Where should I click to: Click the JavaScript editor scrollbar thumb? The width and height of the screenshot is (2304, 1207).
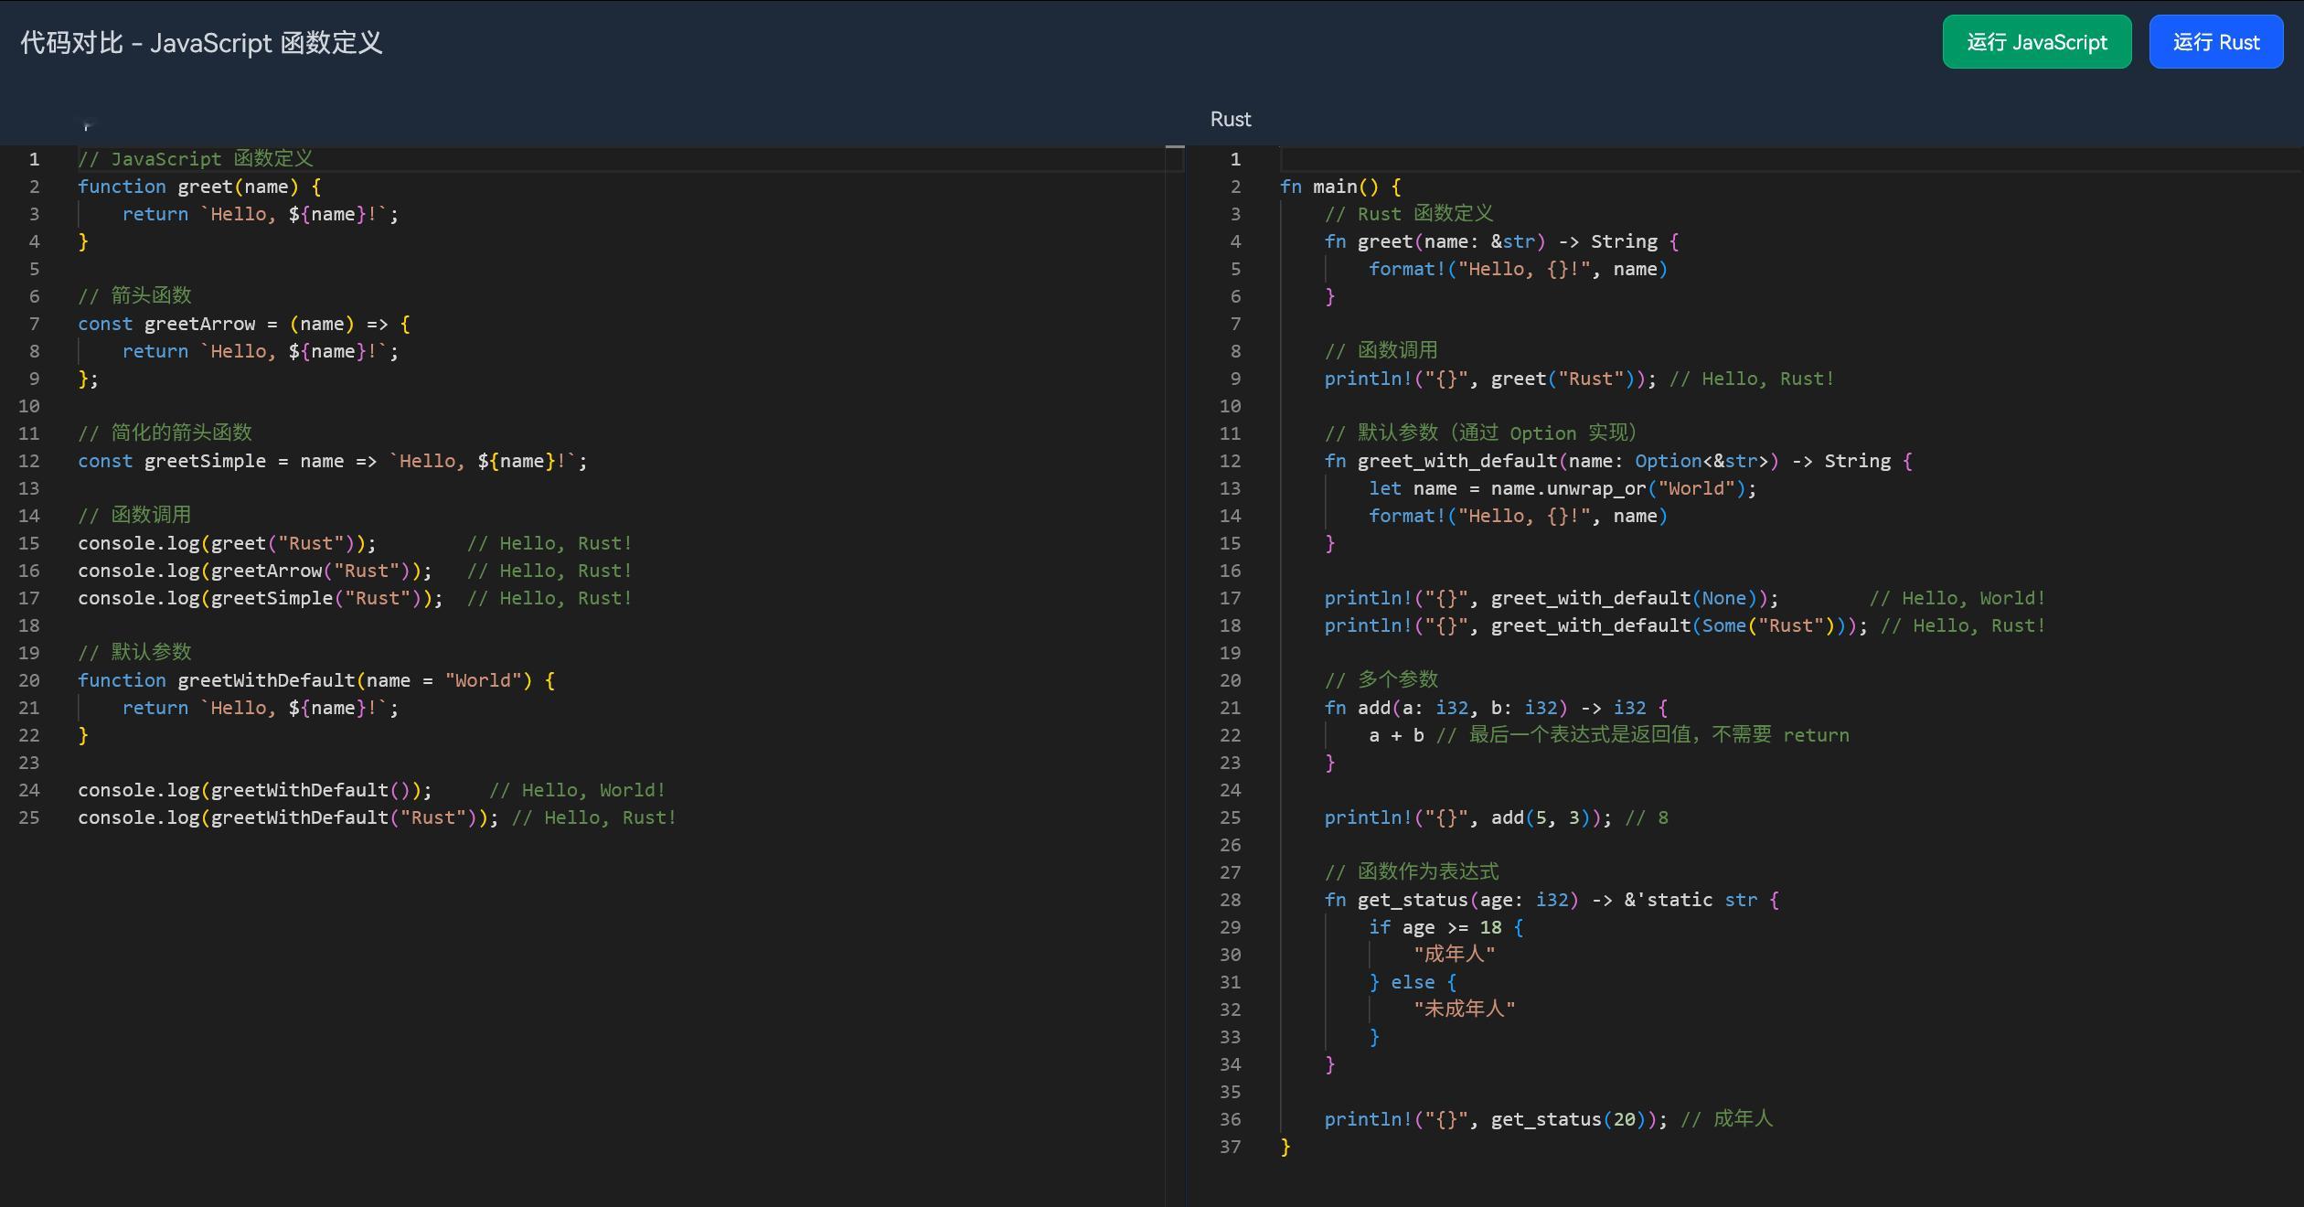tap(1175, 158)
